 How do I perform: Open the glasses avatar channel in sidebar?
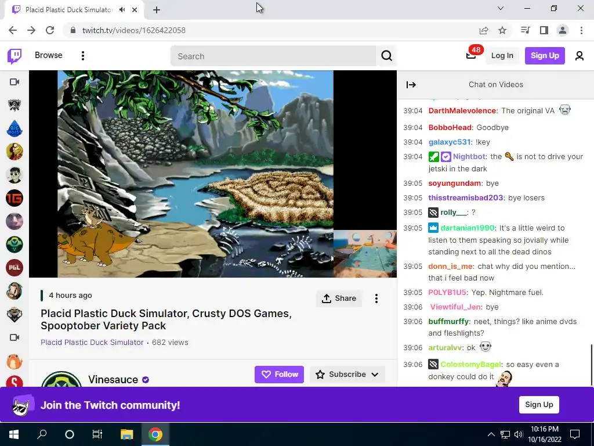[15, 175]
